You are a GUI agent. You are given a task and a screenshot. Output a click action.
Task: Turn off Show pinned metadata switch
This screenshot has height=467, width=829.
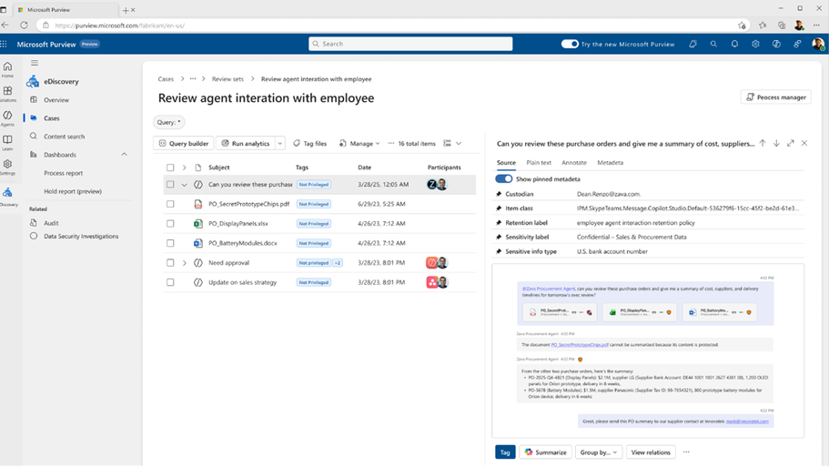[504, 178]
